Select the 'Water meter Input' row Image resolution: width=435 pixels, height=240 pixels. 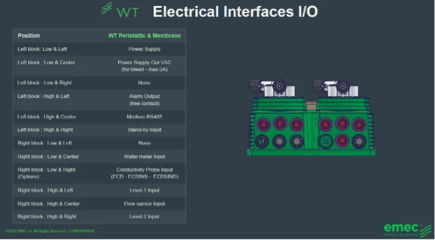tap(99, 157)
